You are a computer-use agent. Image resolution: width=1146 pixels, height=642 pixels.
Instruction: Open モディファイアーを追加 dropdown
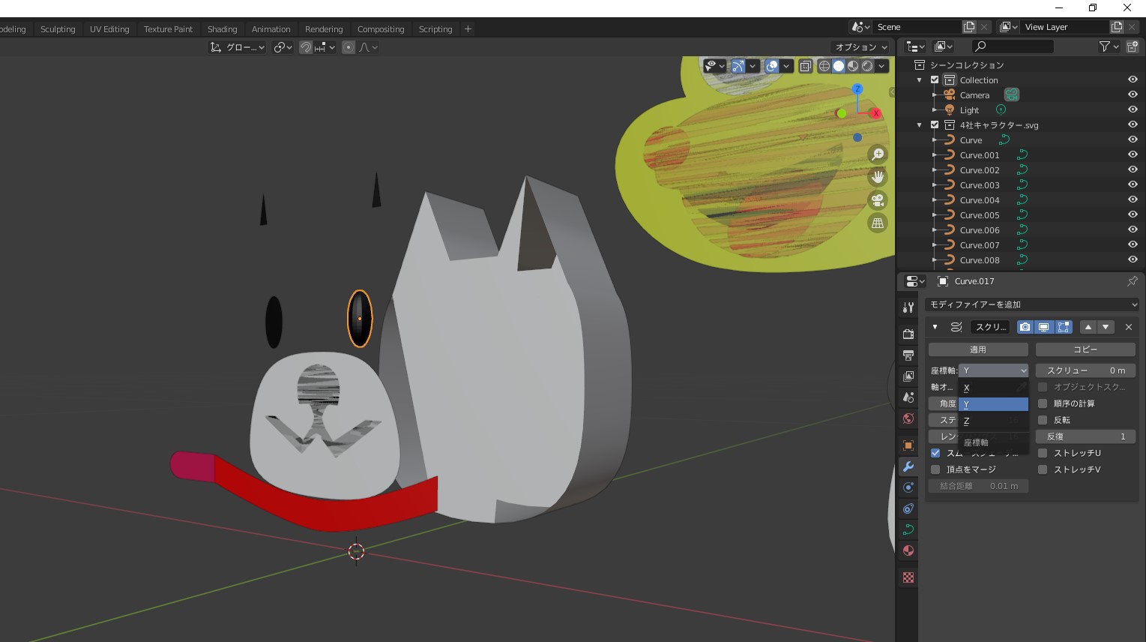click(x=1031, y=304)
